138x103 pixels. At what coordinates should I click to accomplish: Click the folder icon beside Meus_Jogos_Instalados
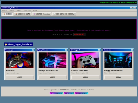click(x=6, y=45)
